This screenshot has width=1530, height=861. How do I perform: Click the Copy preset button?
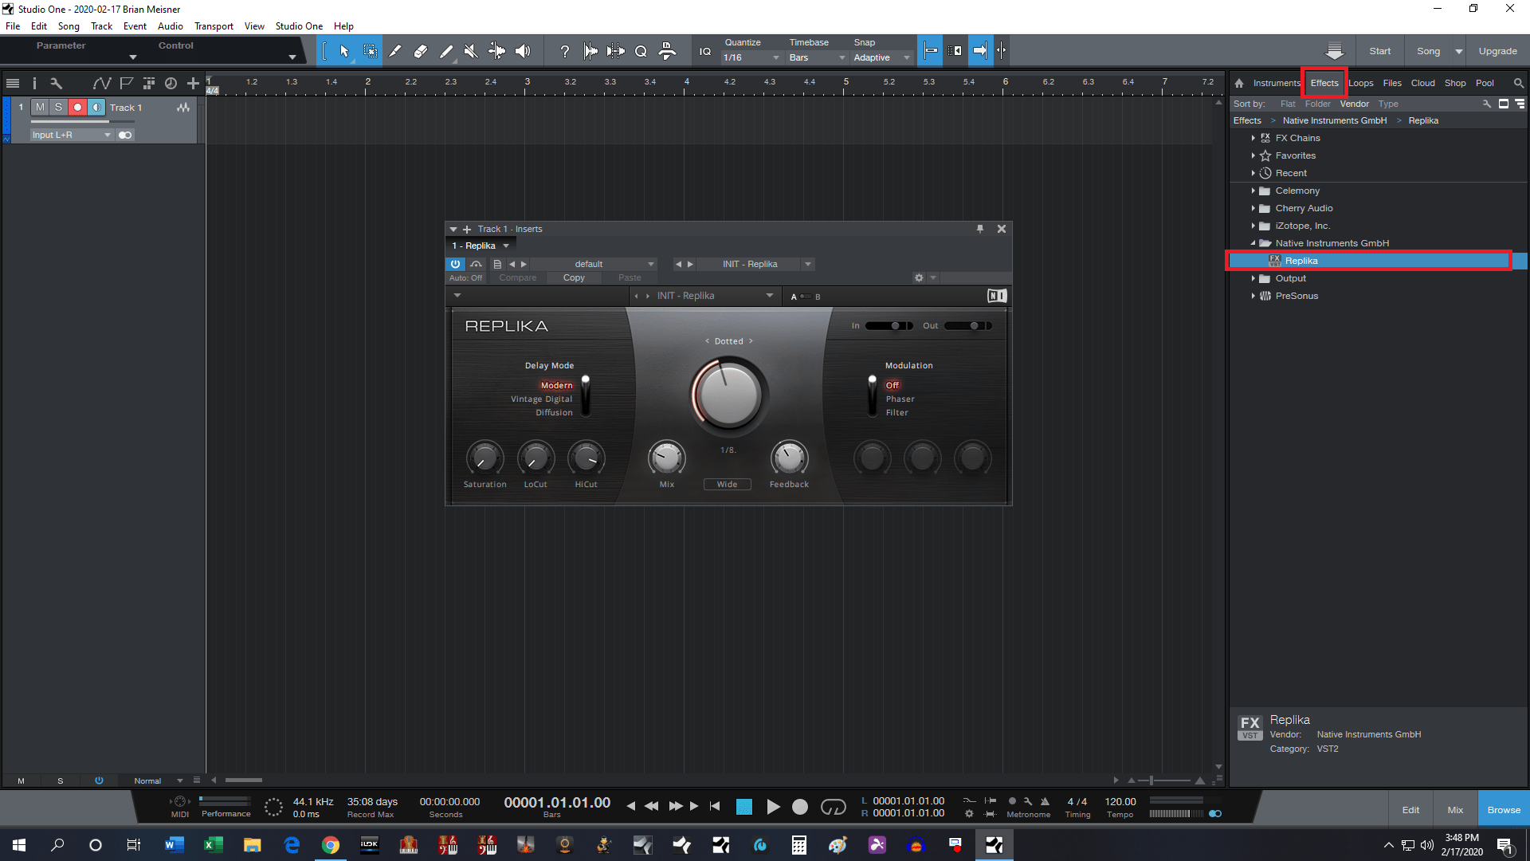[x=574, y=277]
